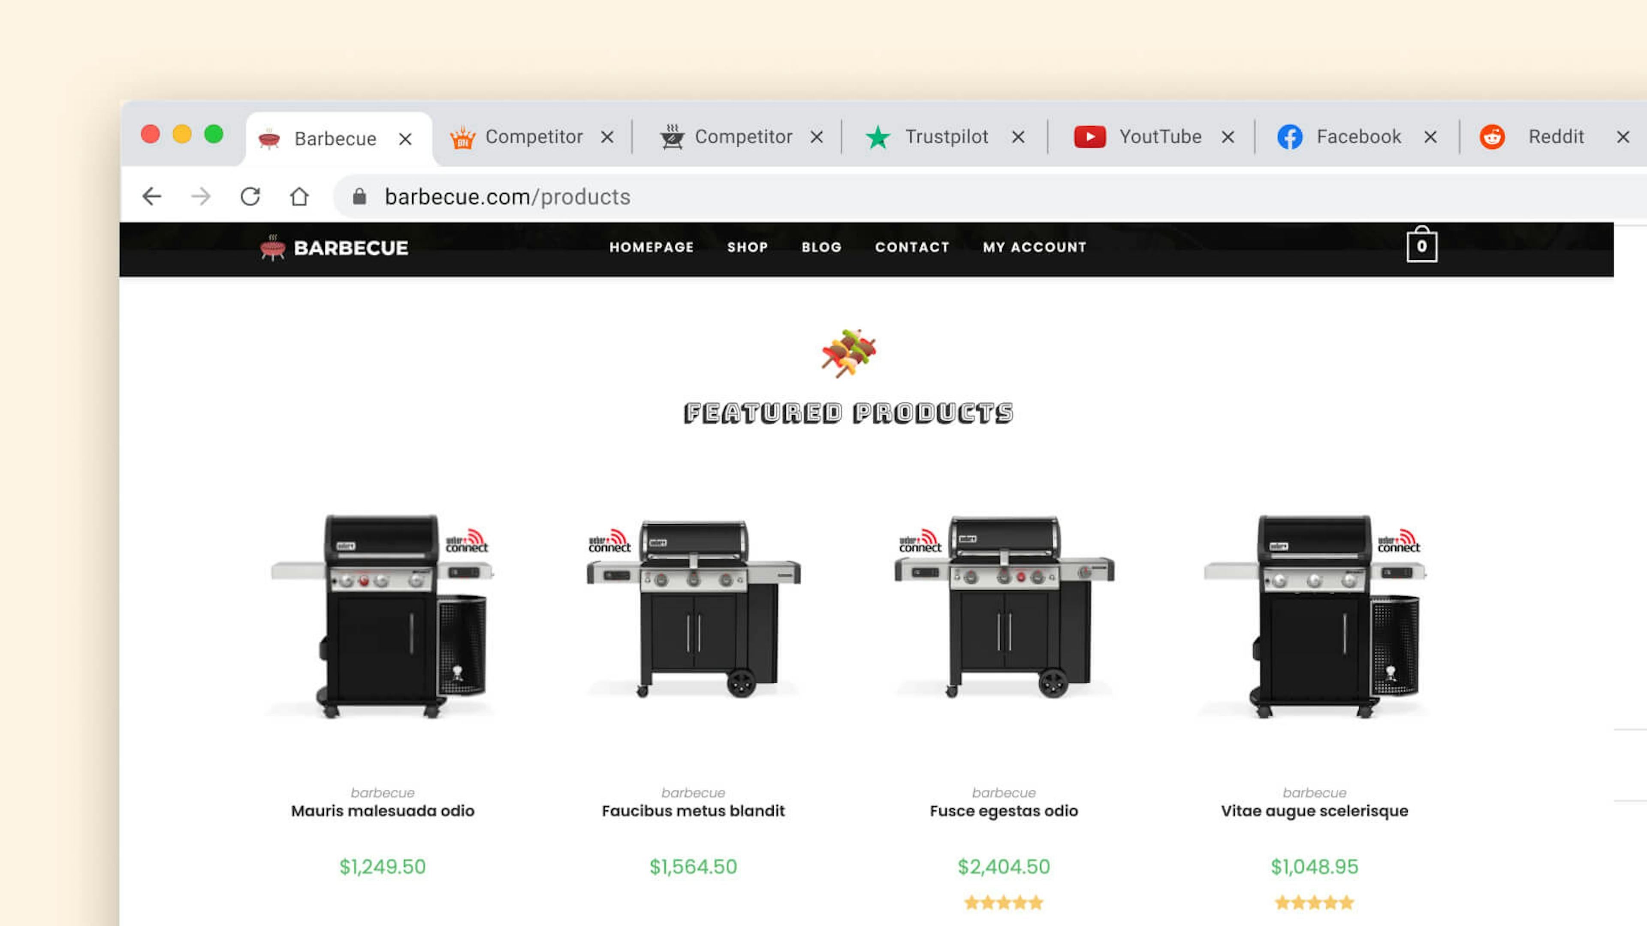The image size is (1647, 926).
Task: Close the first Competitor tab
Action: (x=607, y=137)
